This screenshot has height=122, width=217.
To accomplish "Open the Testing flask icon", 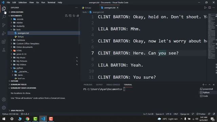I will [x=4, y=50].
